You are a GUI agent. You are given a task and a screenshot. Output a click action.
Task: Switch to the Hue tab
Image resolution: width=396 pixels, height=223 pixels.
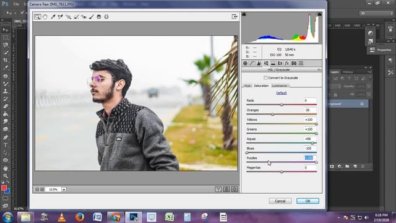pos(247,85)
